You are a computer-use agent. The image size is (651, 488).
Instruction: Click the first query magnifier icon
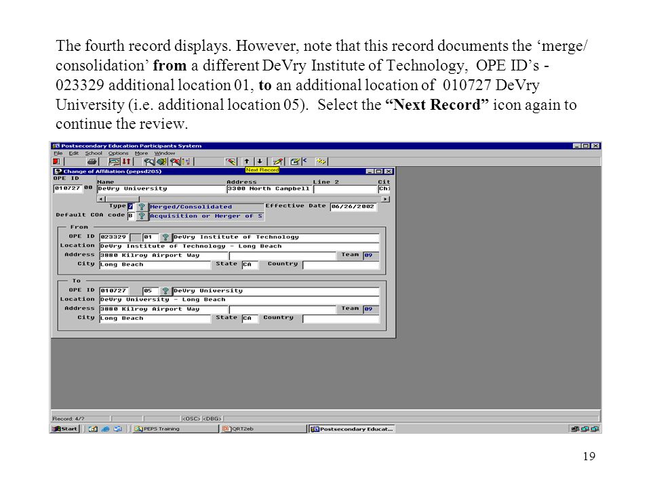click(x=149, y=161)
